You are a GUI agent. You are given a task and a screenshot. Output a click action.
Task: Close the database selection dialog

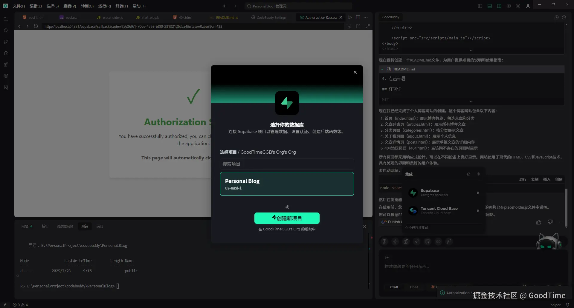coord(355,72)
